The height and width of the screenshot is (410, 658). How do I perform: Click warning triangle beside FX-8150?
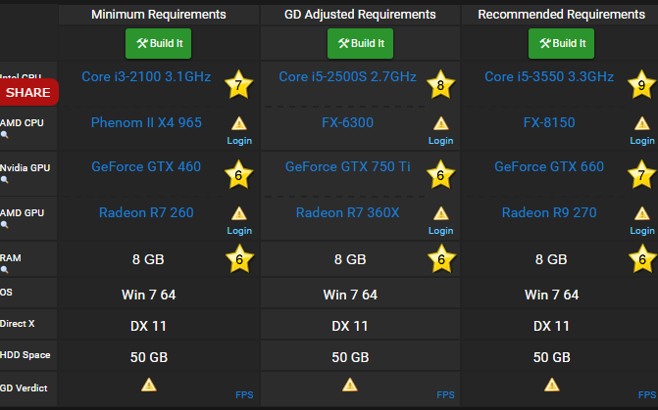[642, 123]
